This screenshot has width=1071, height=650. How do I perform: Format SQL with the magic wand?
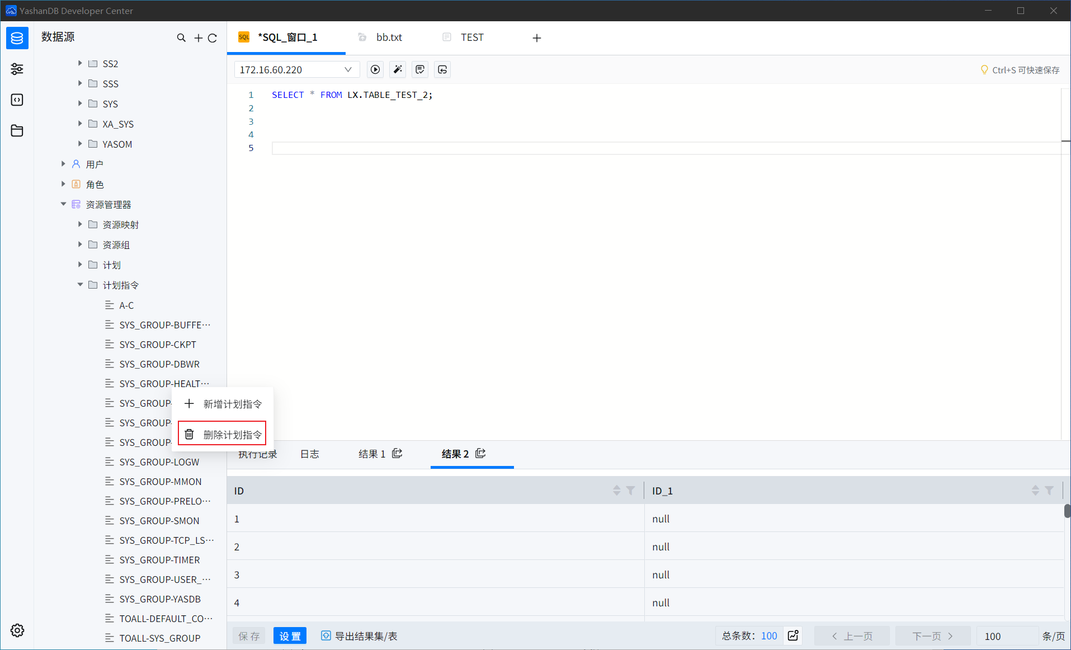pyautogui.click(x=398, y=69)
